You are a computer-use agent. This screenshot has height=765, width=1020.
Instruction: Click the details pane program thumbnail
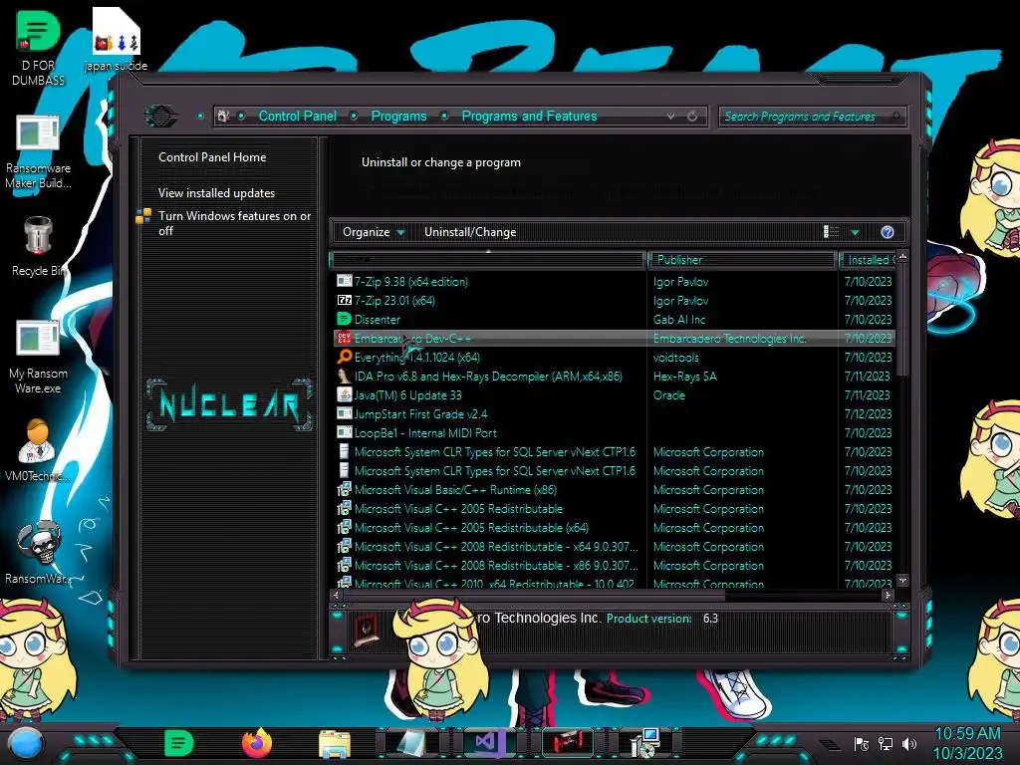(x=367, y=630)
